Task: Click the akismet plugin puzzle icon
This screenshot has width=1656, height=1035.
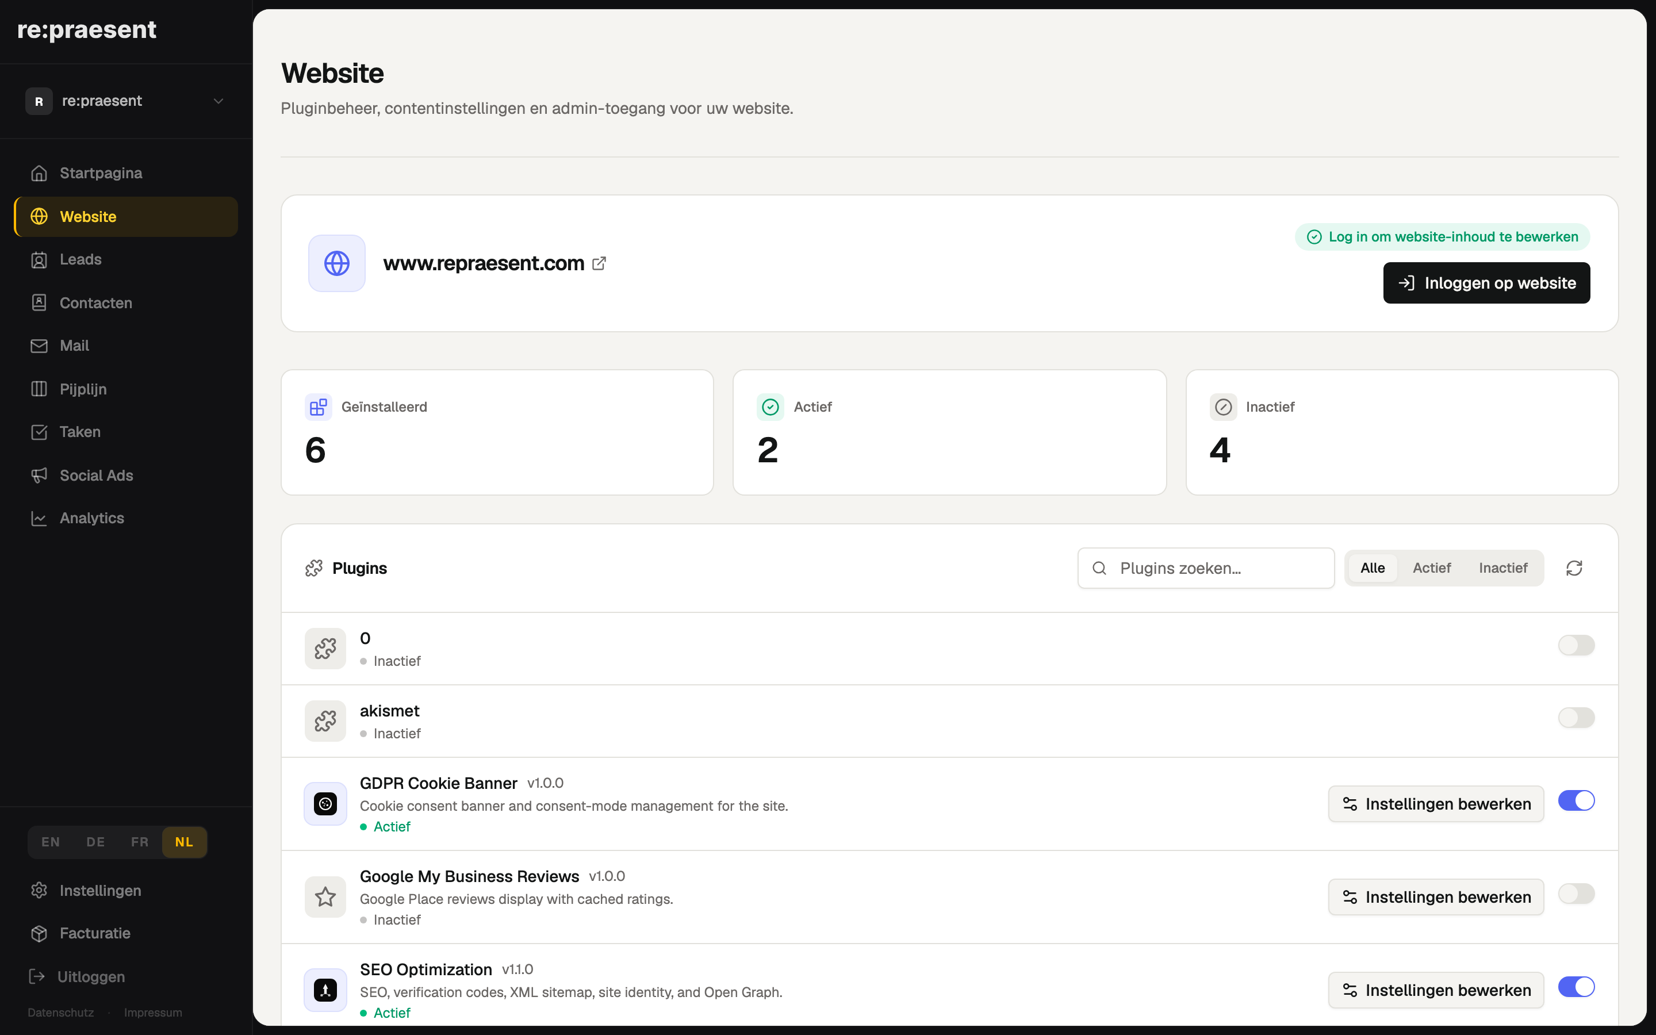Action: pos(325,721)
